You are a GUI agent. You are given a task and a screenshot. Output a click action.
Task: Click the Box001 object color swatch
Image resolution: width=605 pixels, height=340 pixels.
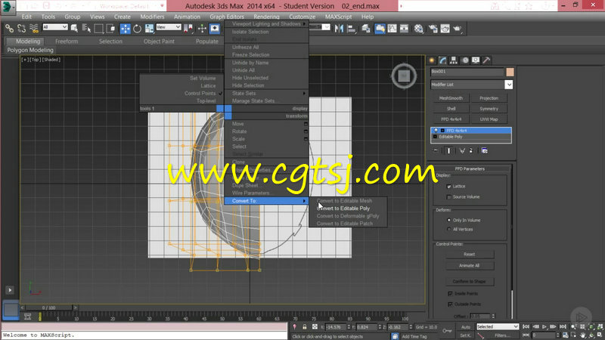point(510,72)
